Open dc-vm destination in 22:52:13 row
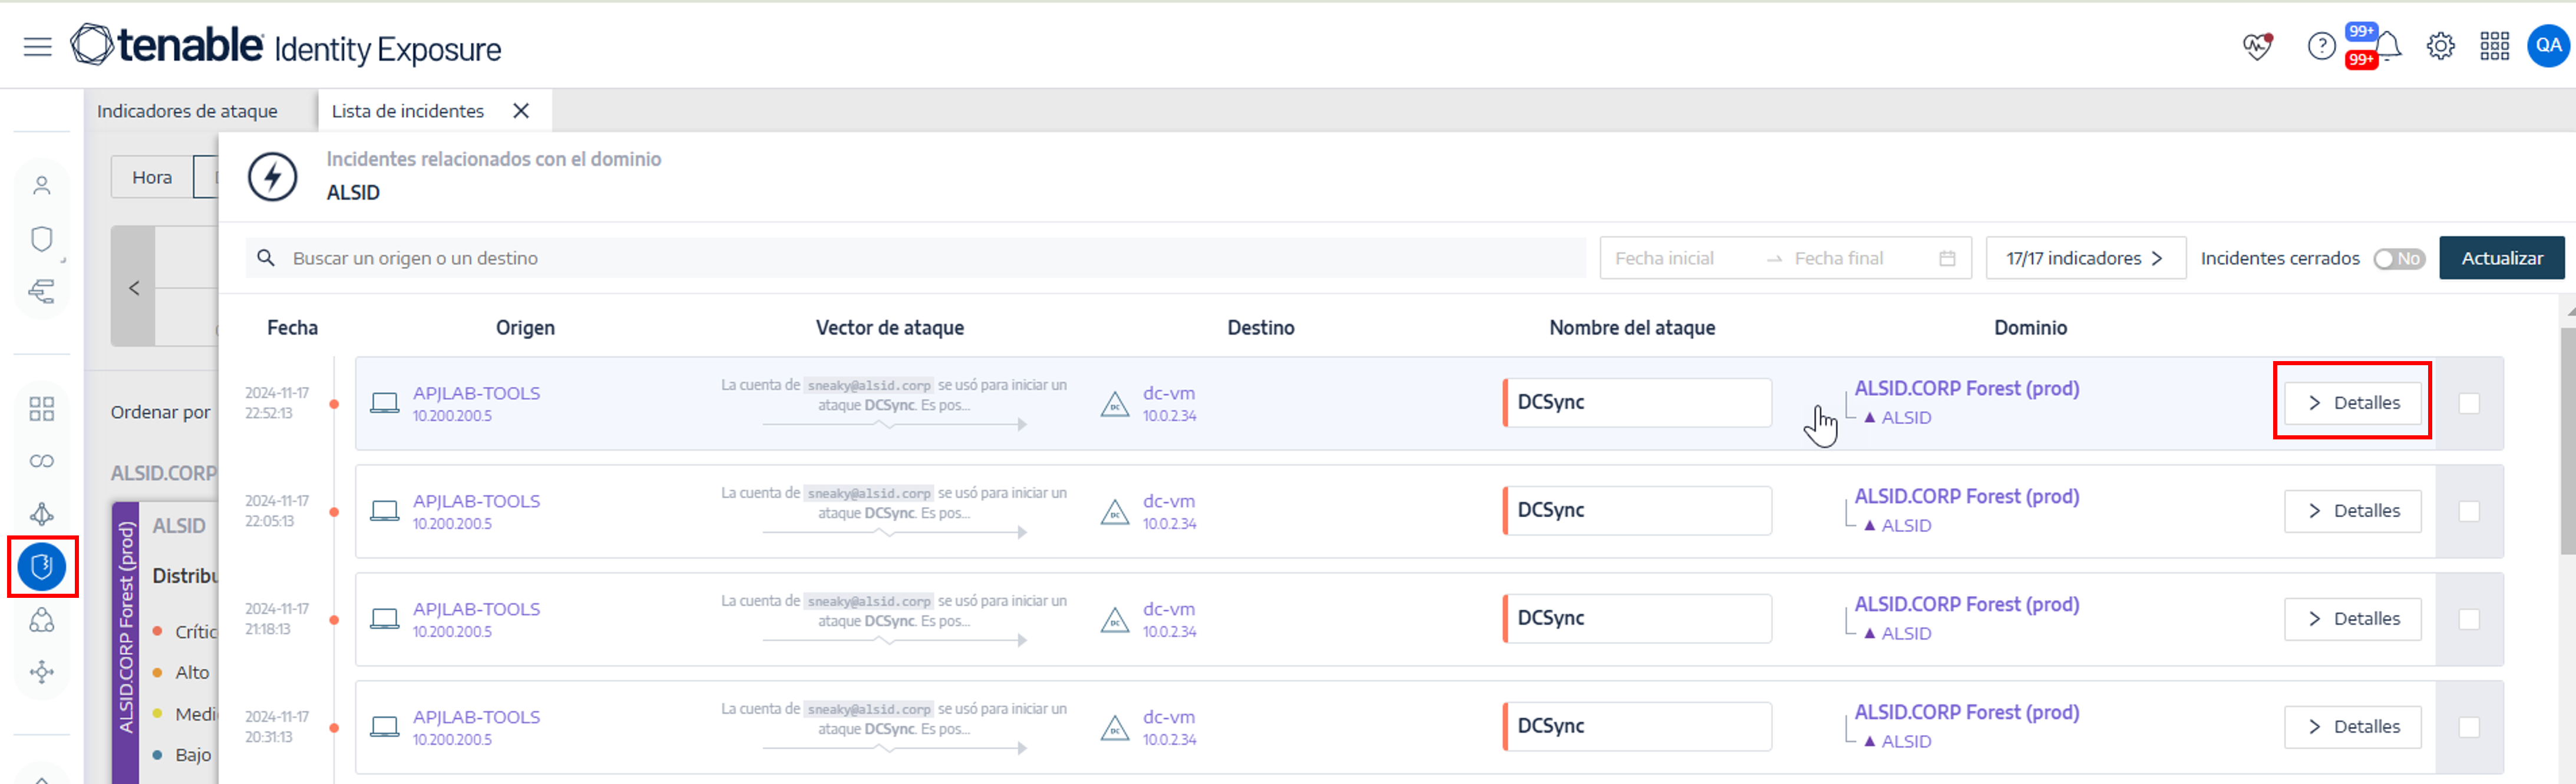The width and height of the screenshot is (2576, 784). 1168,393
